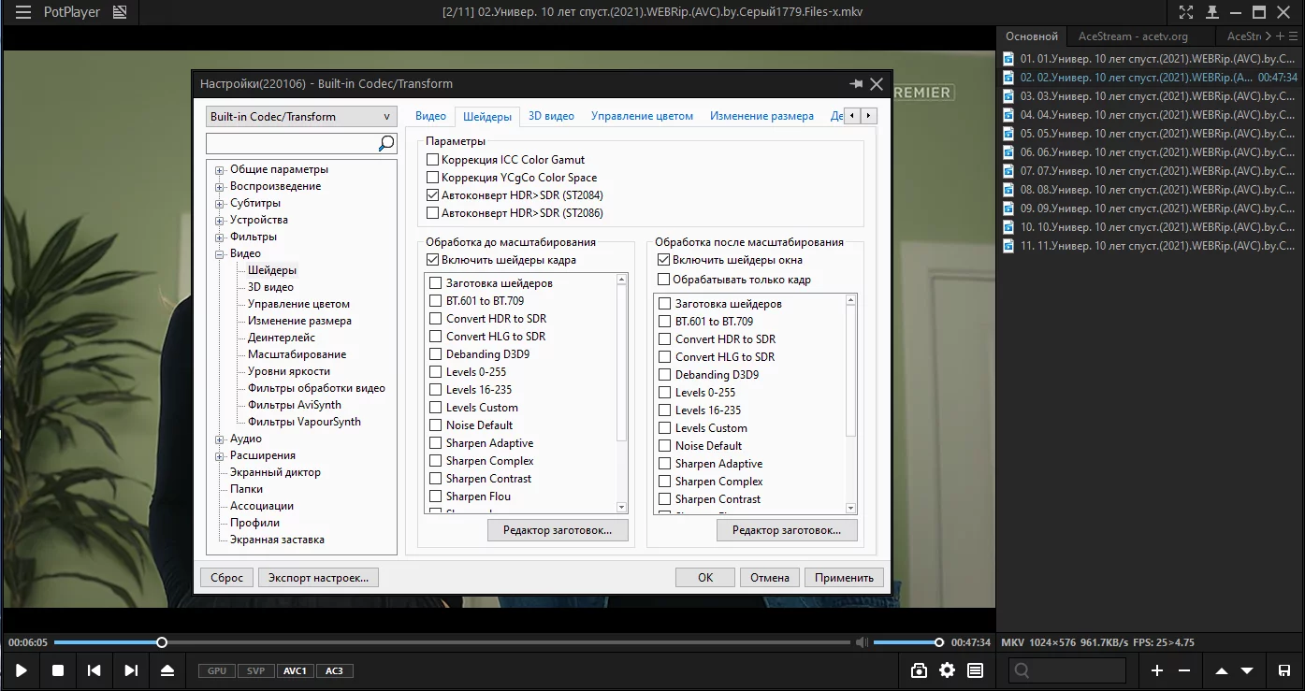This screenshot has width=1305, height=691.
Task: Add new playlist tab plus icon
Action: point(1281,36)
